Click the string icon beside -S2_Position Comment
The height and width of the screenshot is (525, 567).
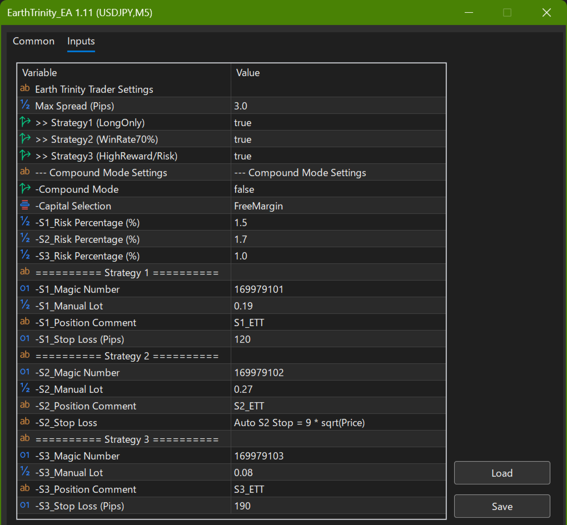pyautogui.click(x=25, y=405)
